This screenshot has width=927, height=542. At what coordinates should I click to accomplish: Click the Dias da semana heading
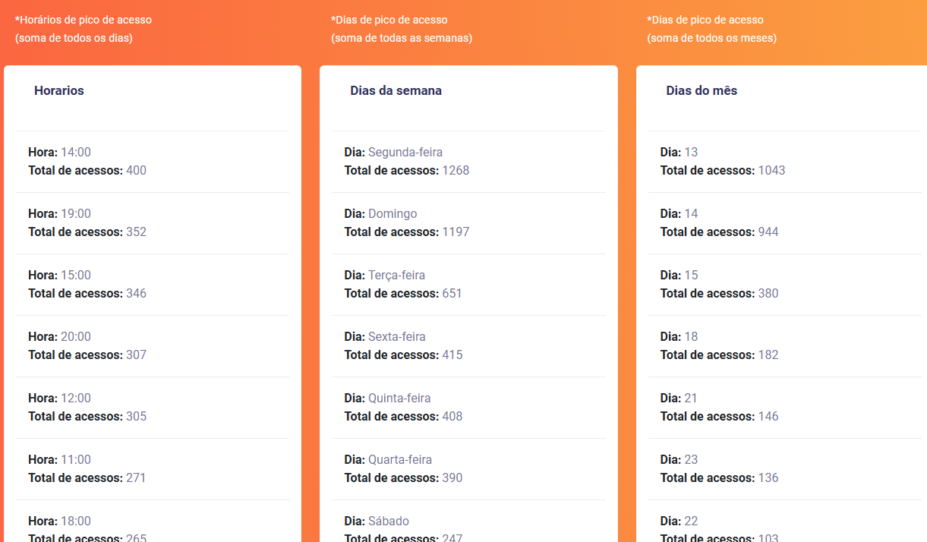coord(396,90)
